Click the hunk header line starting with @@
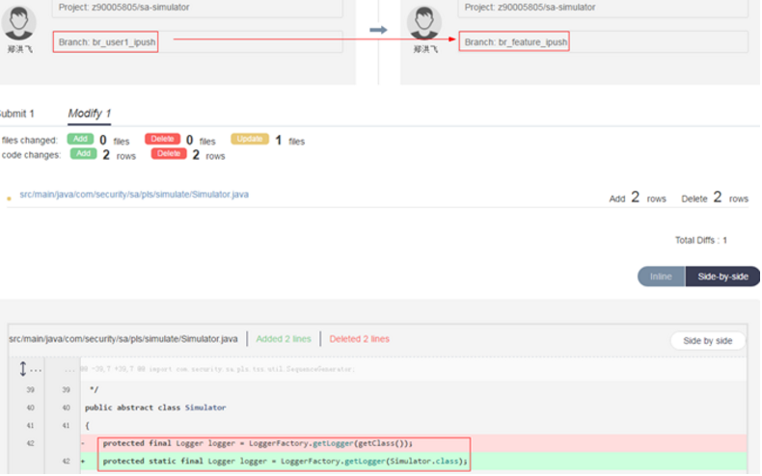 pyautogui.click(x=218, y=369)
